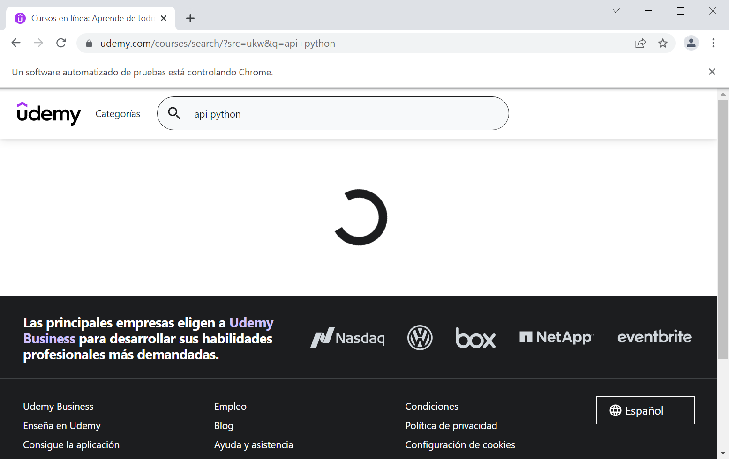The image size is (729, 459).
Task: Click the search magnifier icon
Action: [174, 113]
